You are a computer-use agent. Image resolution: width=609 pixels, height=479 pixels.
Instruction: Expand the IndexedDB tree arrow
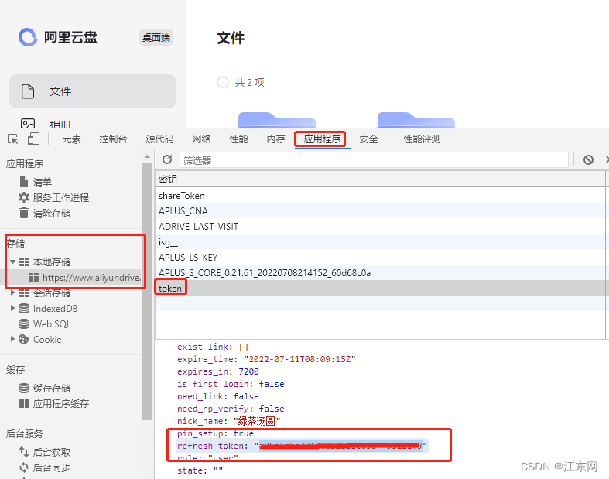pos(13,308)
